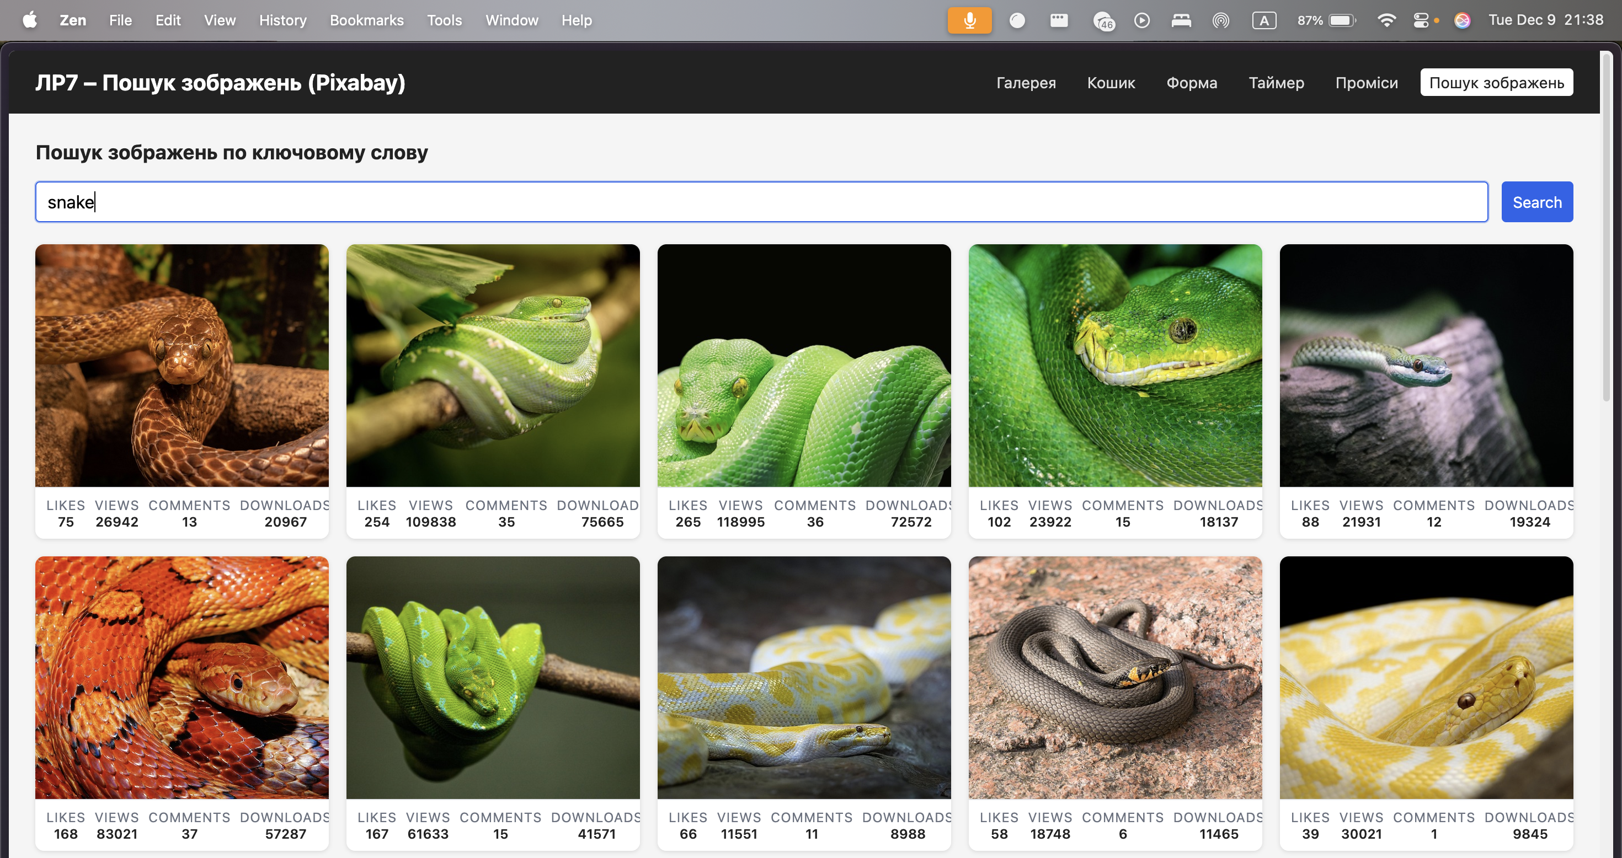Open the History menu
The image size is (1622, 858).
[282, 20]
